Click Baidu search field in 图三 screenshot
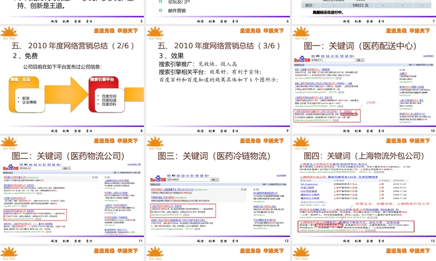 coord(188,180)
